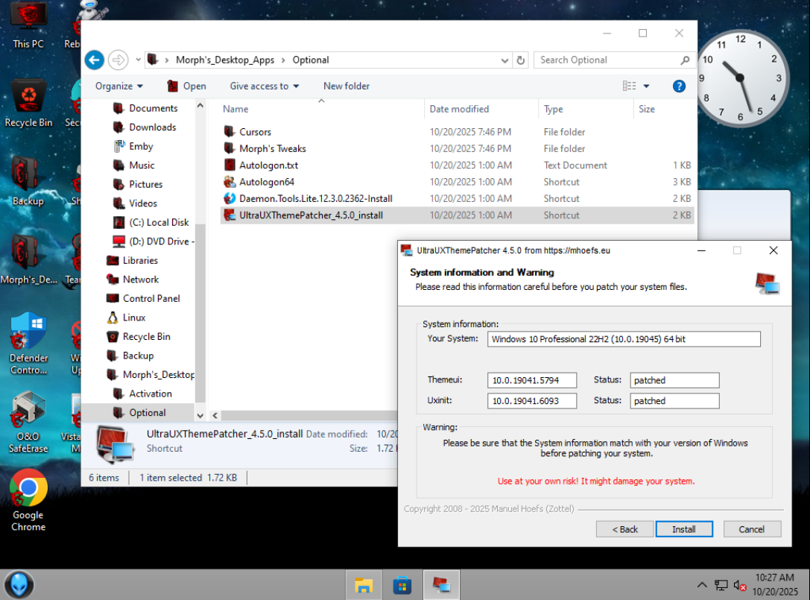810x600 pixels.
Task: Open Give access to dropdown
Action: (x=265, y=86)
